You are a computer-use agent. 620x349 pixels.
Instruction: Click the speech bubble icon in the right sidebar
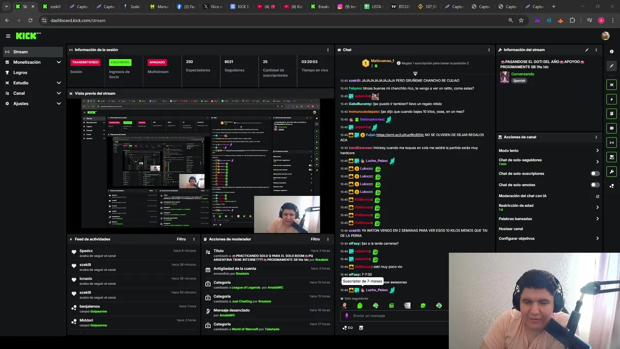coord(611,128)
